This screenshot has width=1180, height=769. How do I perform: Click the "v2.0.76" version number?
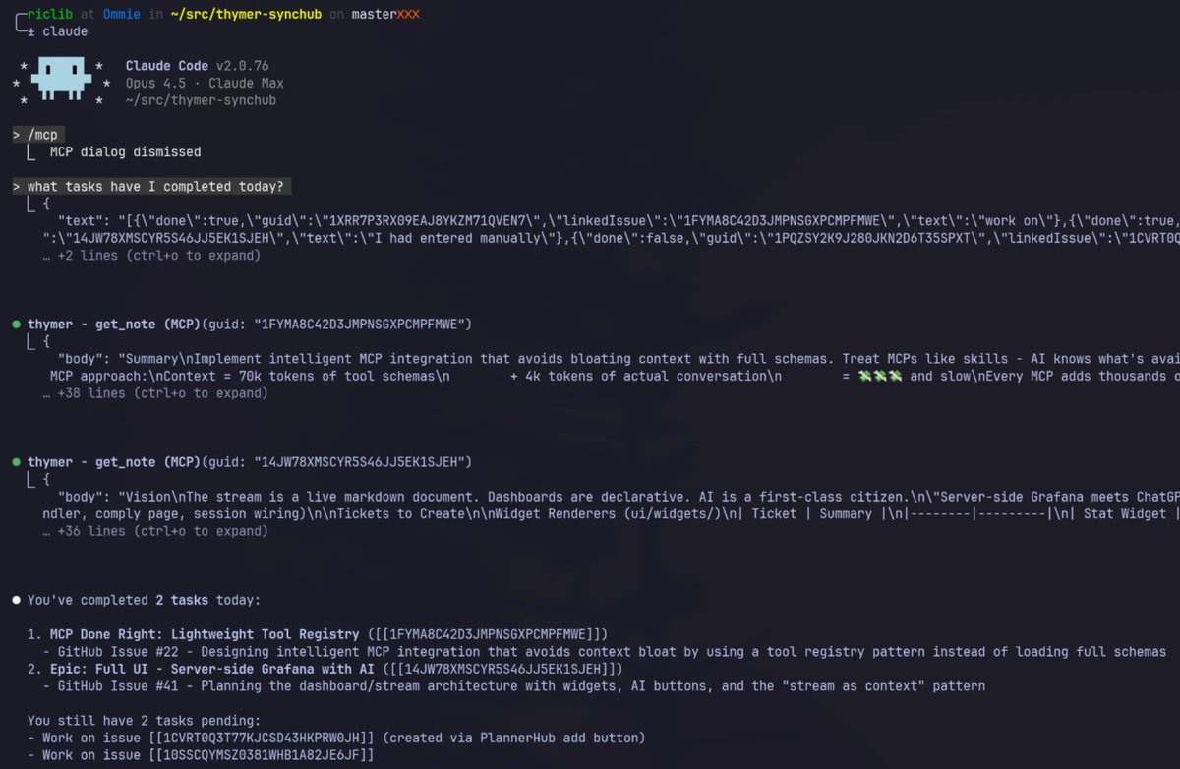(243, 66)
